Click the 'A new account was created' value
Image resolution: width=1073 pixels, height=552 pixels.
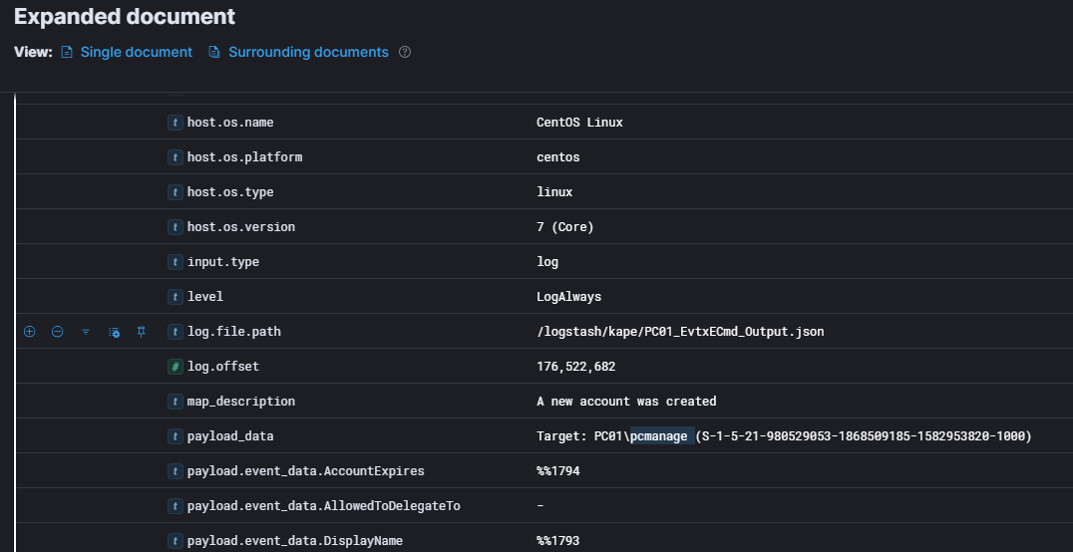(626, 402)
